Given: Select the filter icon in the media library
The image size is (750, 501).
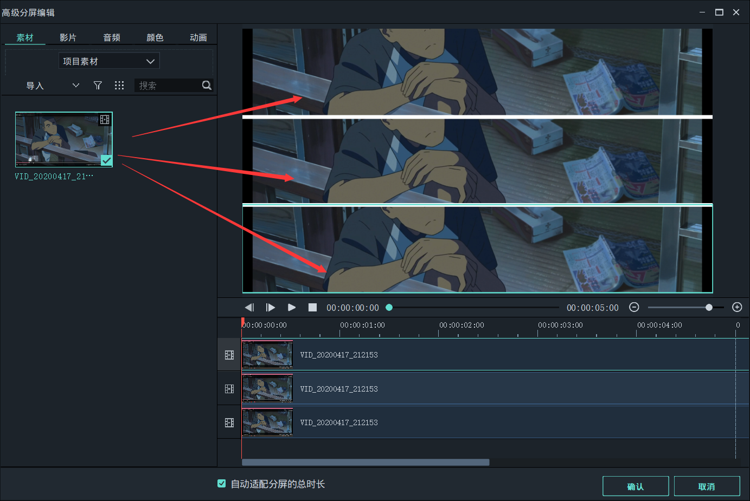Looking at the screenshot, I should pyautogui.click(x=98, y=85).
